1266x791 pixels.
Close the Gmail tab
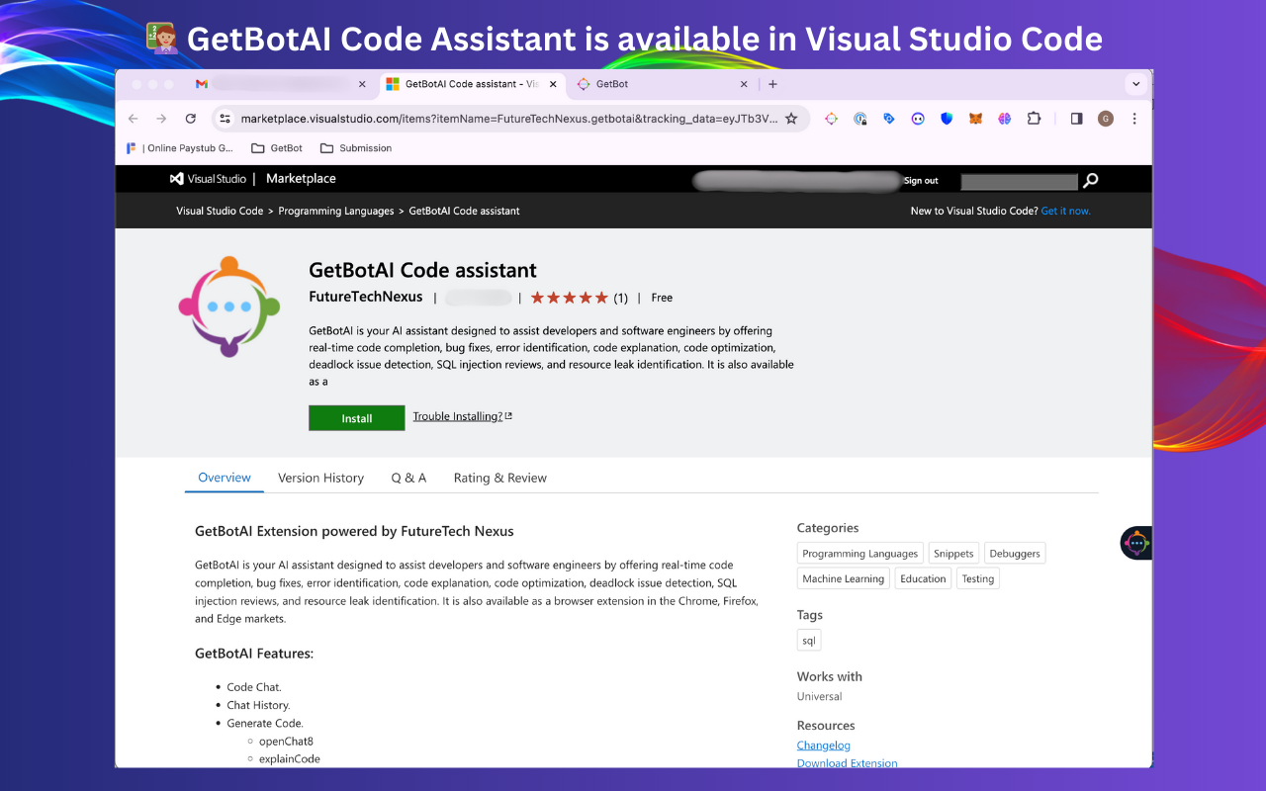(x=362, y=84)
